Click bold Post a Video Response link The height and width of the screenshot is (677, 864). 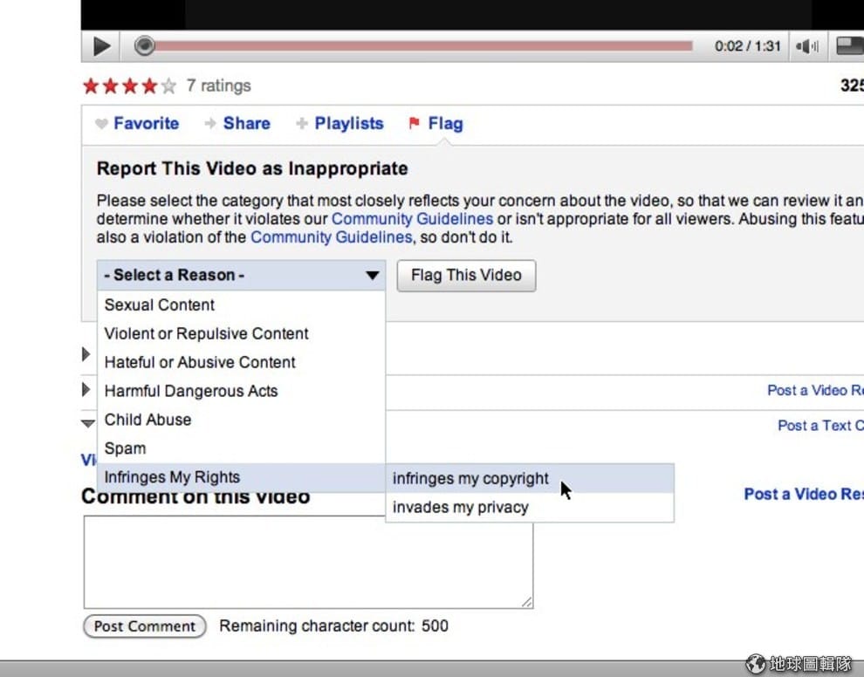click(x=804, y=494)
